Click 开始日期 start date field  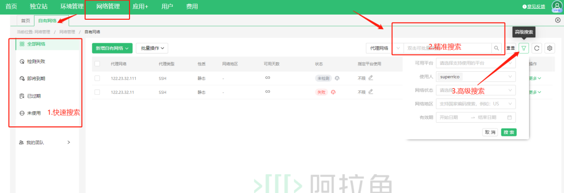point(450,117)
